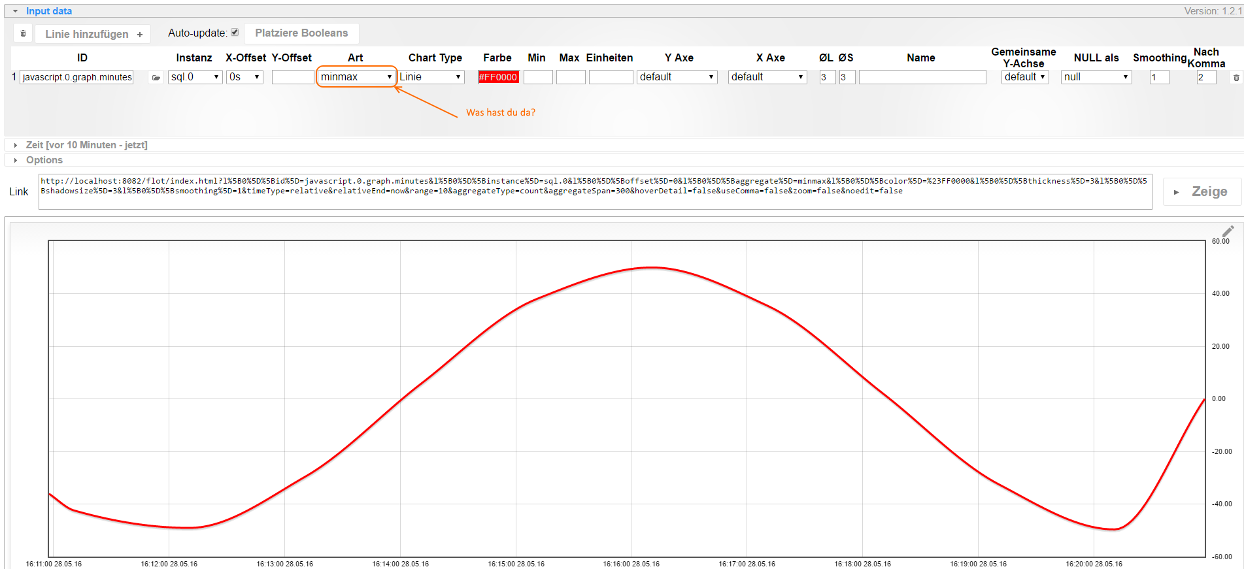
Task: Open the Instanz dropdown showing sql.0
Action: [195, 77]
